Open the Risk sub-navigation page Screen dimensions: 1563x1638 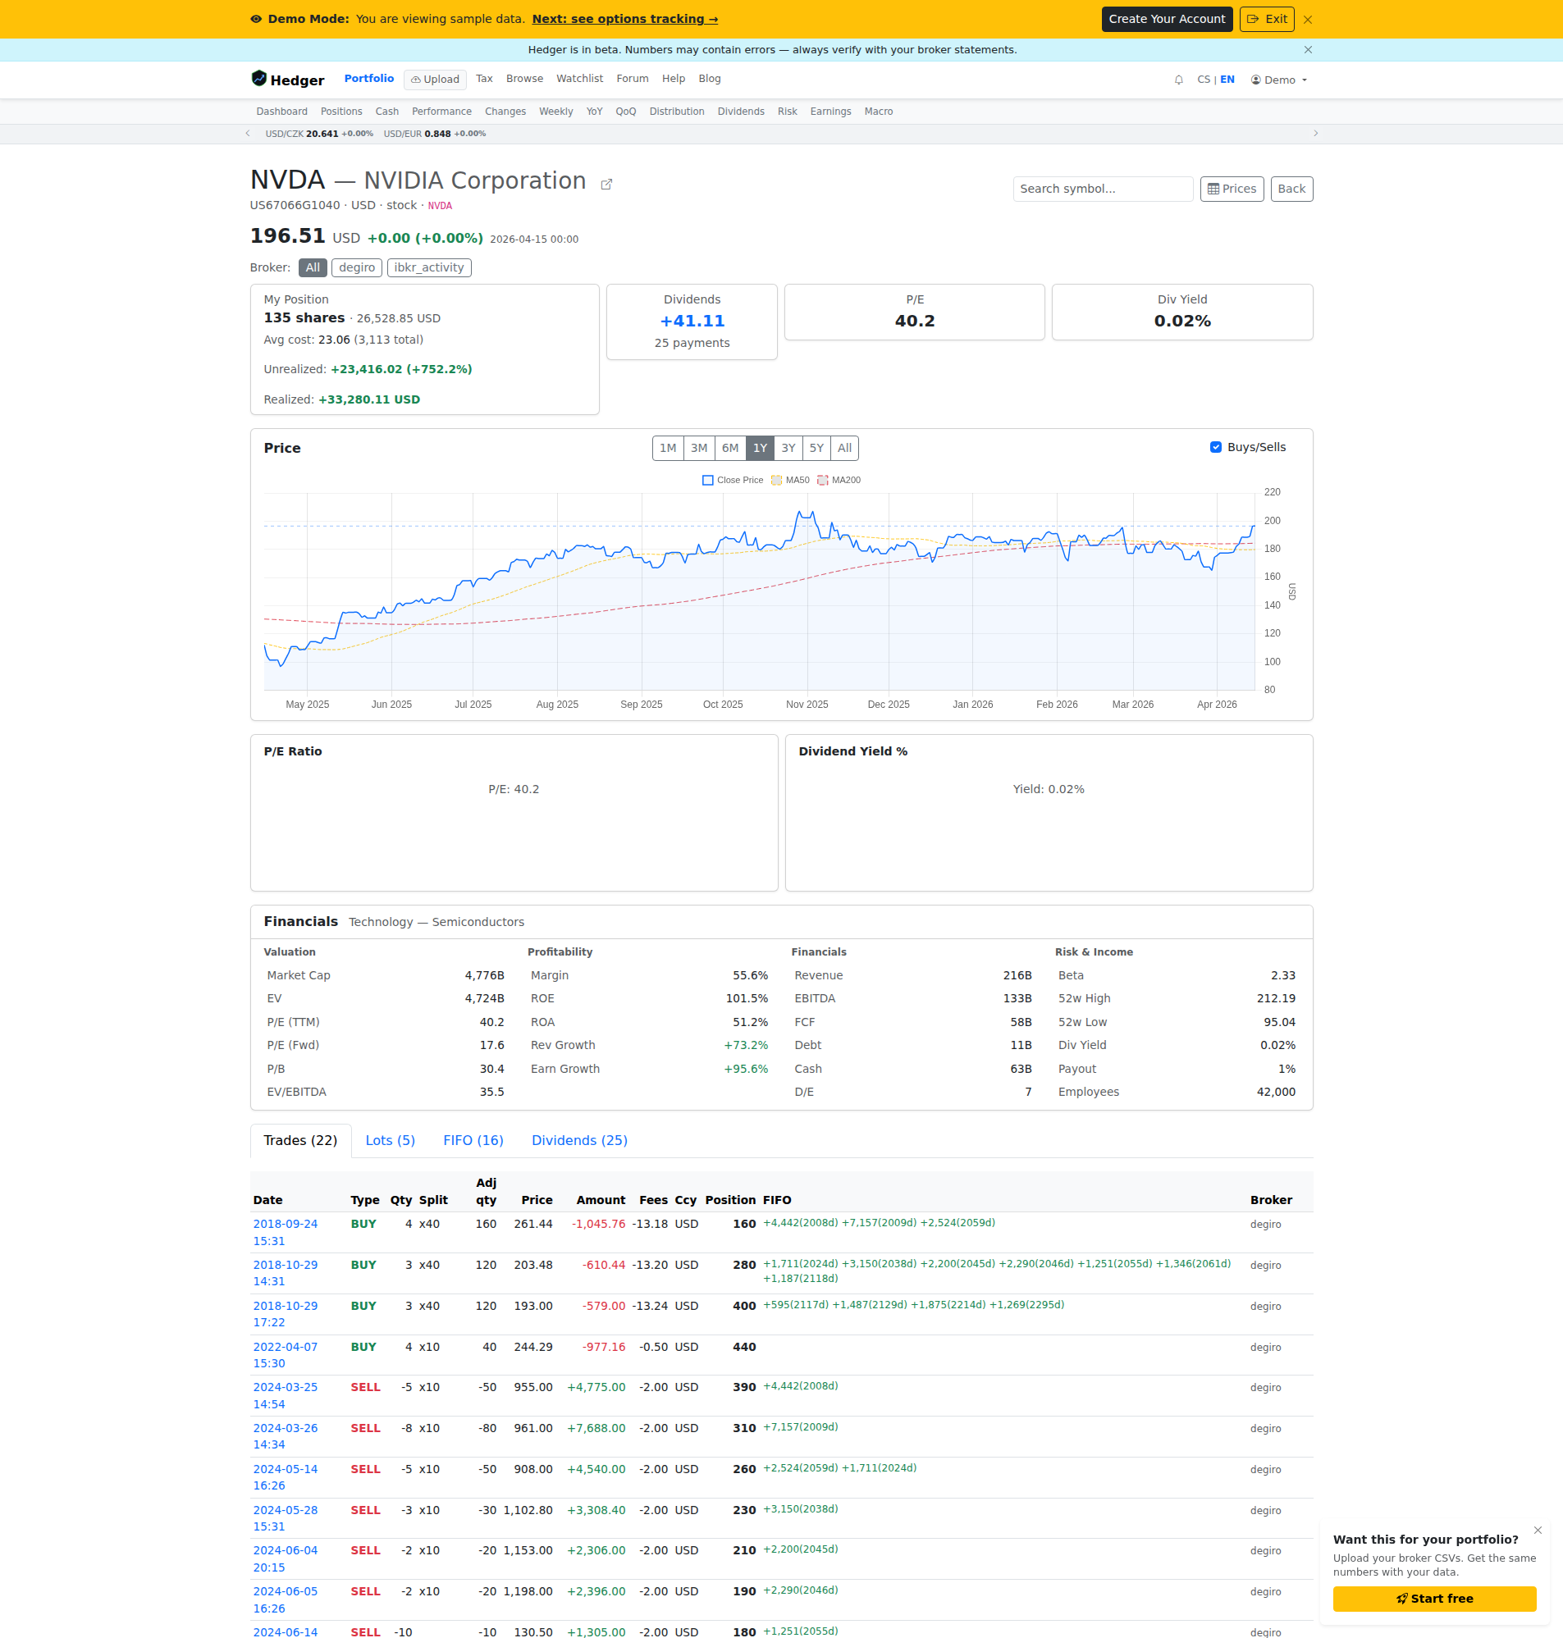coord(787,112)
